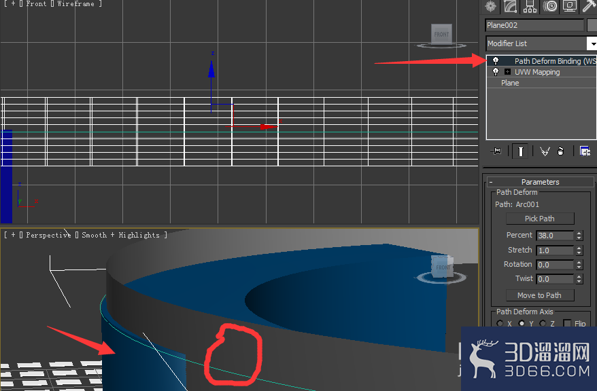Viewport: 597px width, 391px height.
Task: Click the Rotation value field
Action: tap(555, 265)
